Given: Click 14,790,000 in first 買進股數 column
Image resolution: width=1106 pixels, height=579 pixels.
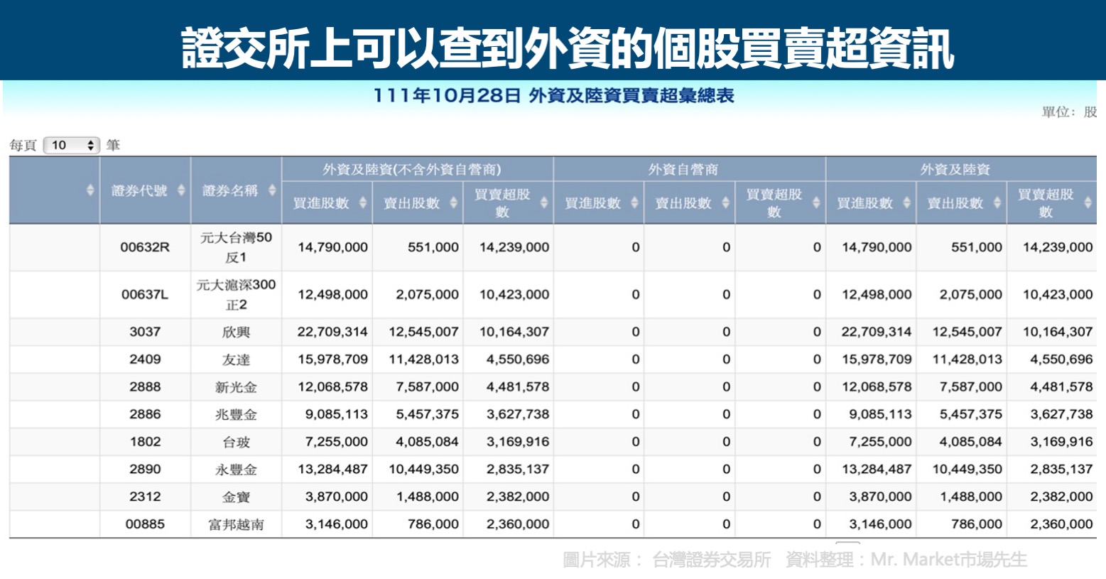Looking at the screenshot, I should [332, 247].
